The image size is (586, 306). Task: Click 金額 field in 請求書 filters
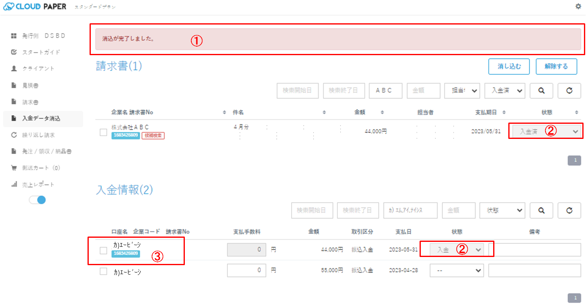click(424, 91)
